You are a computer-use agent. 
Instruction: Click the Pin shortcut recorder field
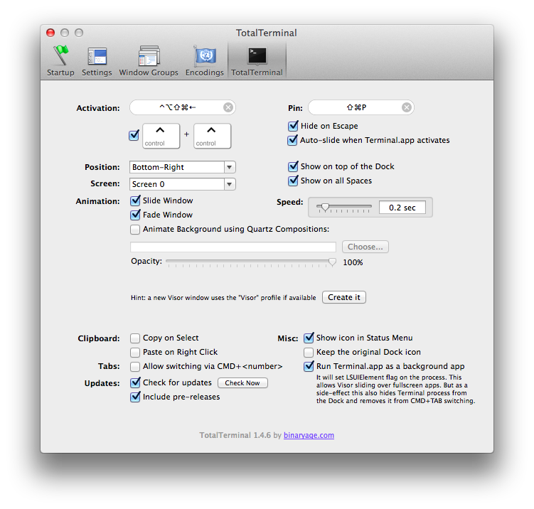click(x=361, y=107)
